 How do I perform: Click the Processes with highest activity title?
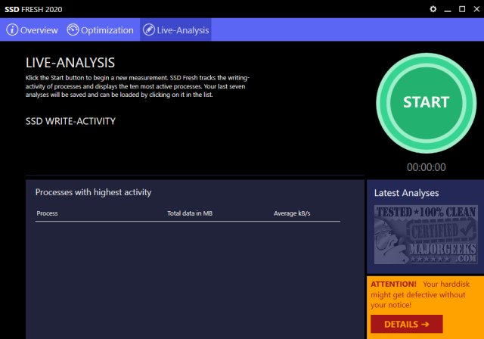coord(93,192)
